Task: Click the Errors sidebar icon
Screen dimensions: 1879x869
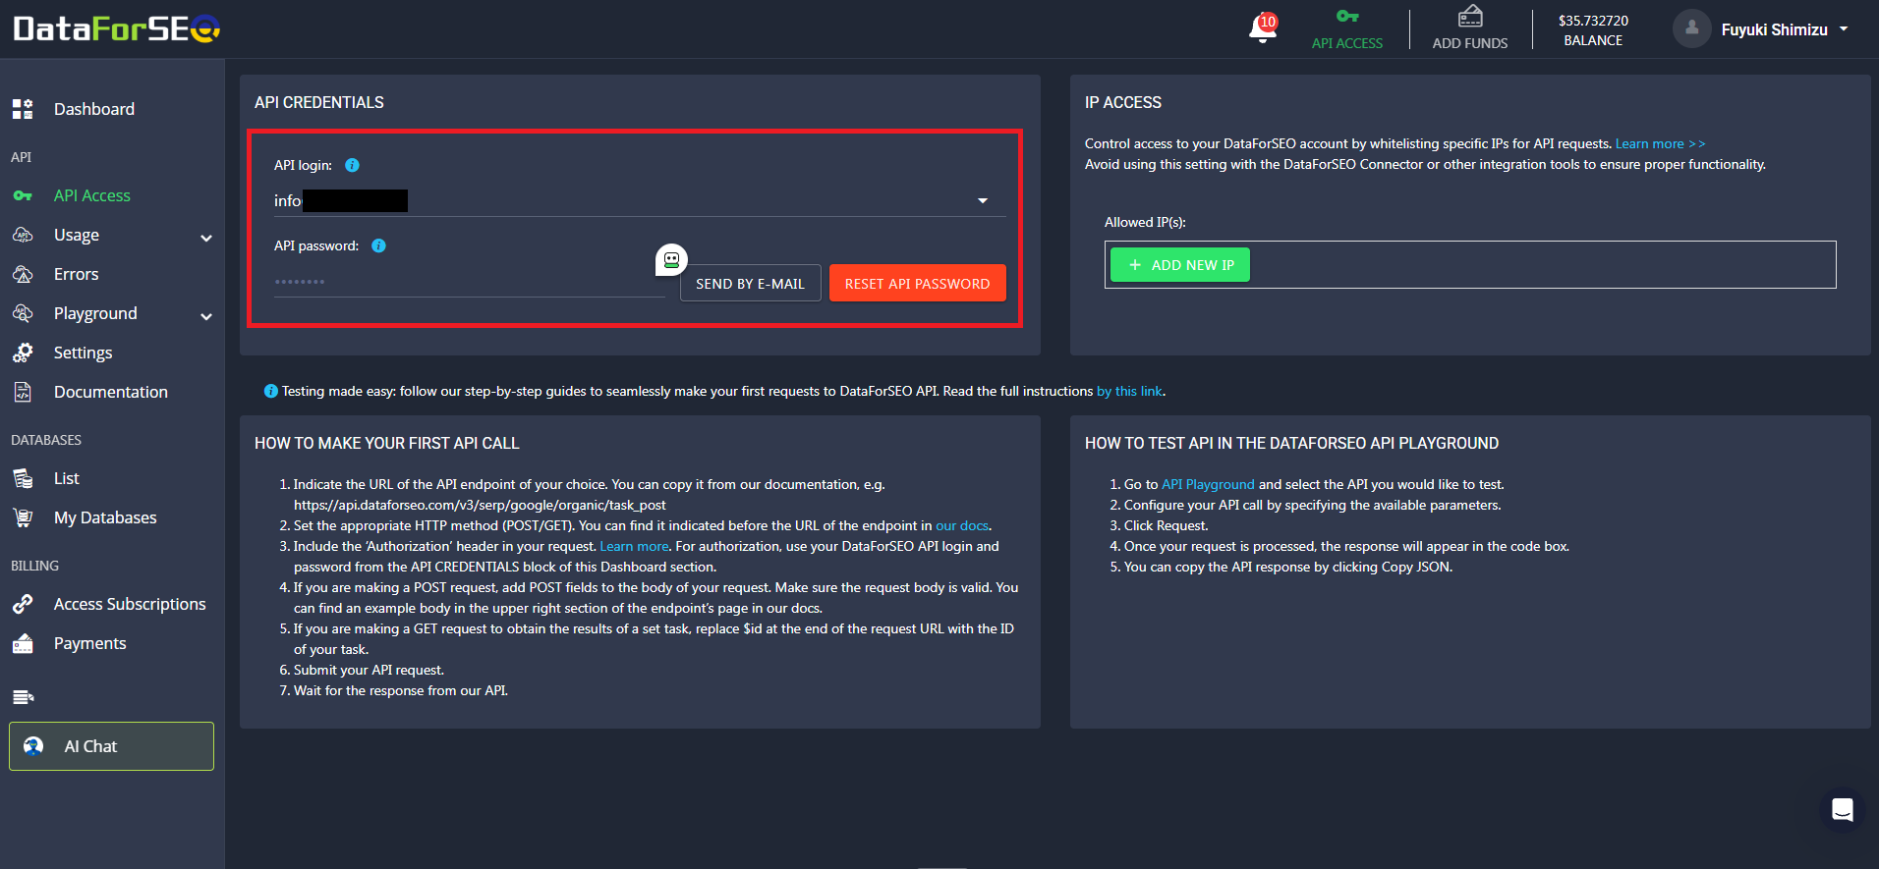Action: (x=23, y=274)
